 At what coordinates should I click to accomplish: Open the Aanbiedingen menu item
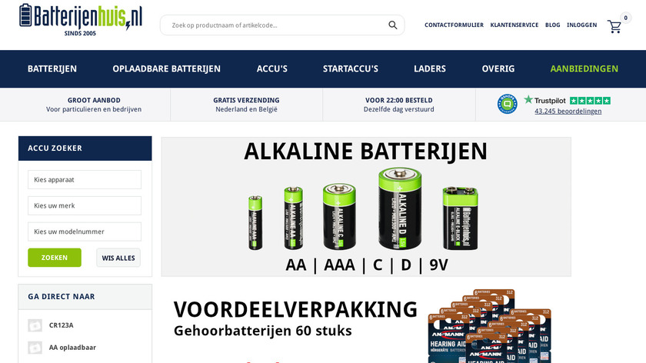click(584, 68)
